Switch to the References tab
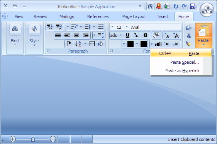 [98, 17]
